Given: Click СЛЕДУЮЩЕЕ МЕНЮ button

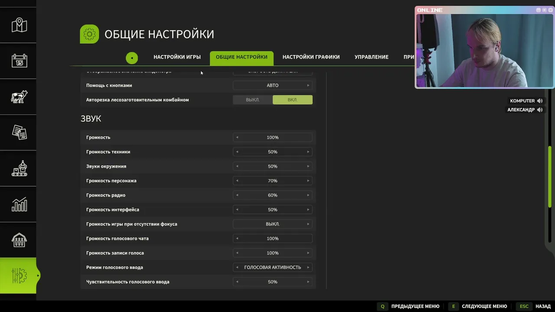Looking at the screenshot, I should tap(484, 306).
